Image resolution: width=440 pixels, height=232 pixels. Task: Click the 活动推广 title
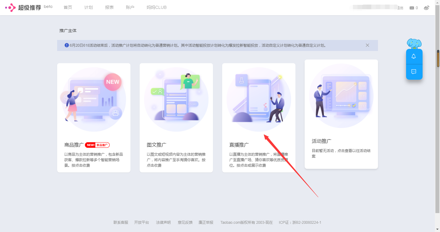tap(322, 141)
